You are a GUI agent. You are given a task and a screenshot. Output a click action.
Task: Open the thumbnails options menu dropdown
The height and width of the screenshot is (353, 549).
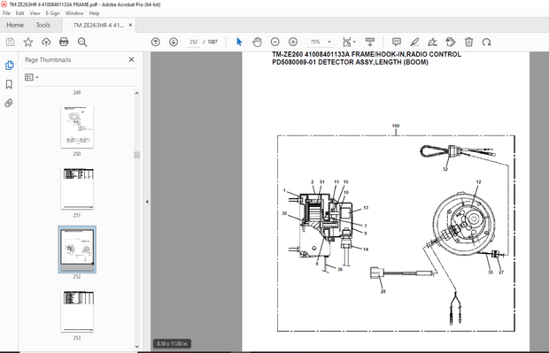click(x=32, y=77)
